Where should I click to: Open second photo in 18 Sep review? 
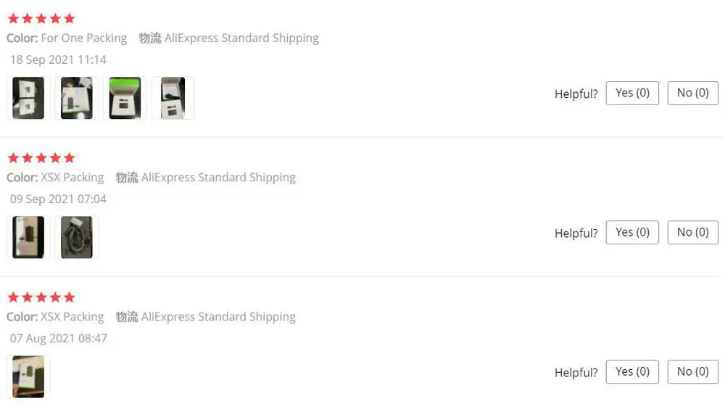pyautogui.click(x=76, y=98)
